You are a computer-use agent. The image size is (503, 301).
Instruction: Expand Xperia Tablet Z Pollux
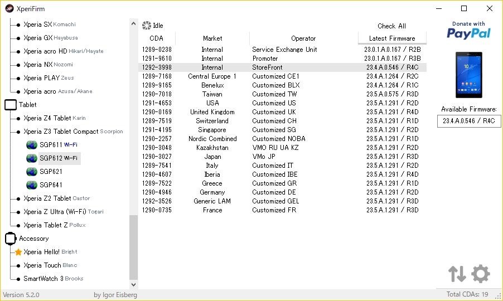click(55, 225)
